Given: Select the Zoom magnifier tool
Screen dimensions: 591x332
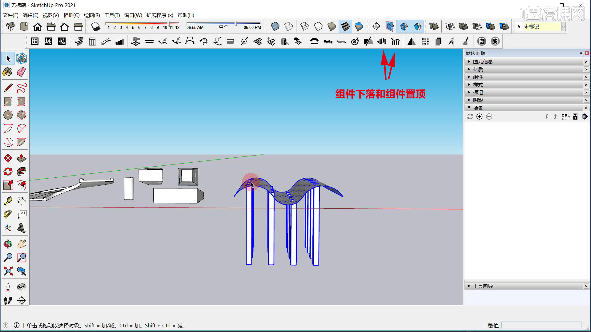Looking at the screenshot, I should click(8, 258).
